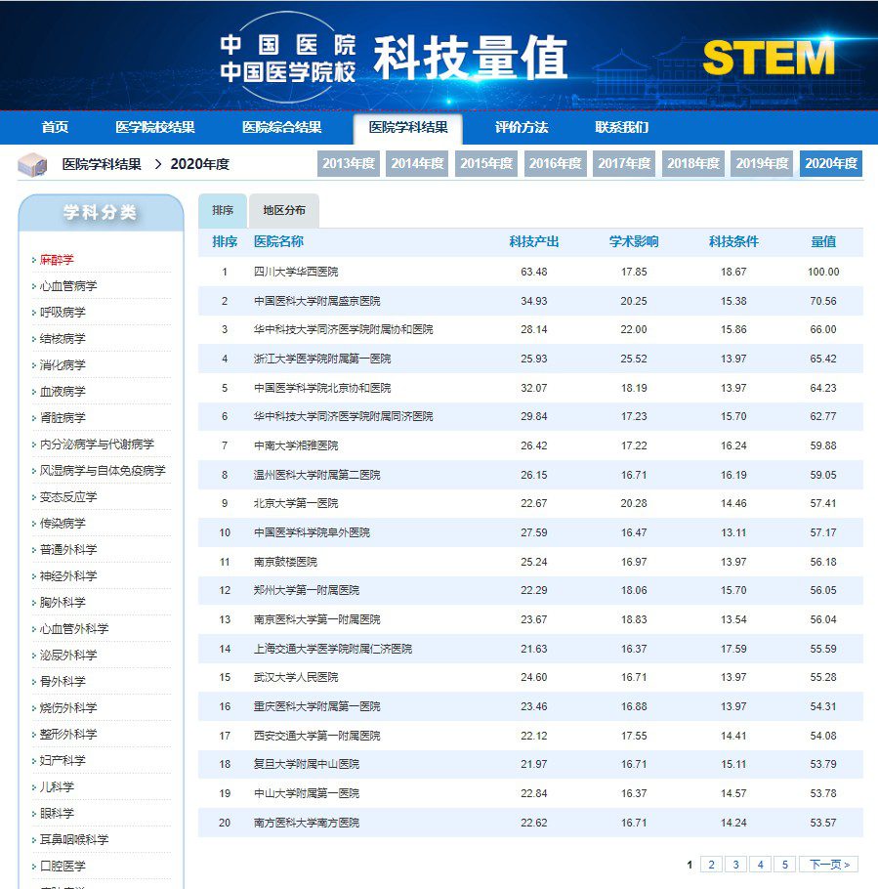Open 眼科学 subject ranking
Screen dimensions: 878x889
[x=57, y=813]
